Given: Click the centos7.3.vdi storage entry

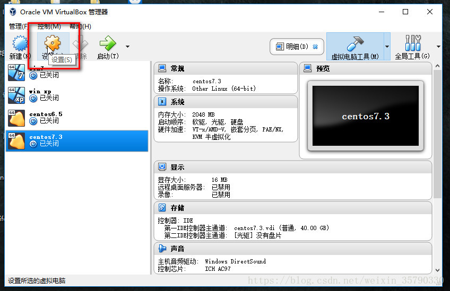Looking at the screenshot, I should pos(281,228).
